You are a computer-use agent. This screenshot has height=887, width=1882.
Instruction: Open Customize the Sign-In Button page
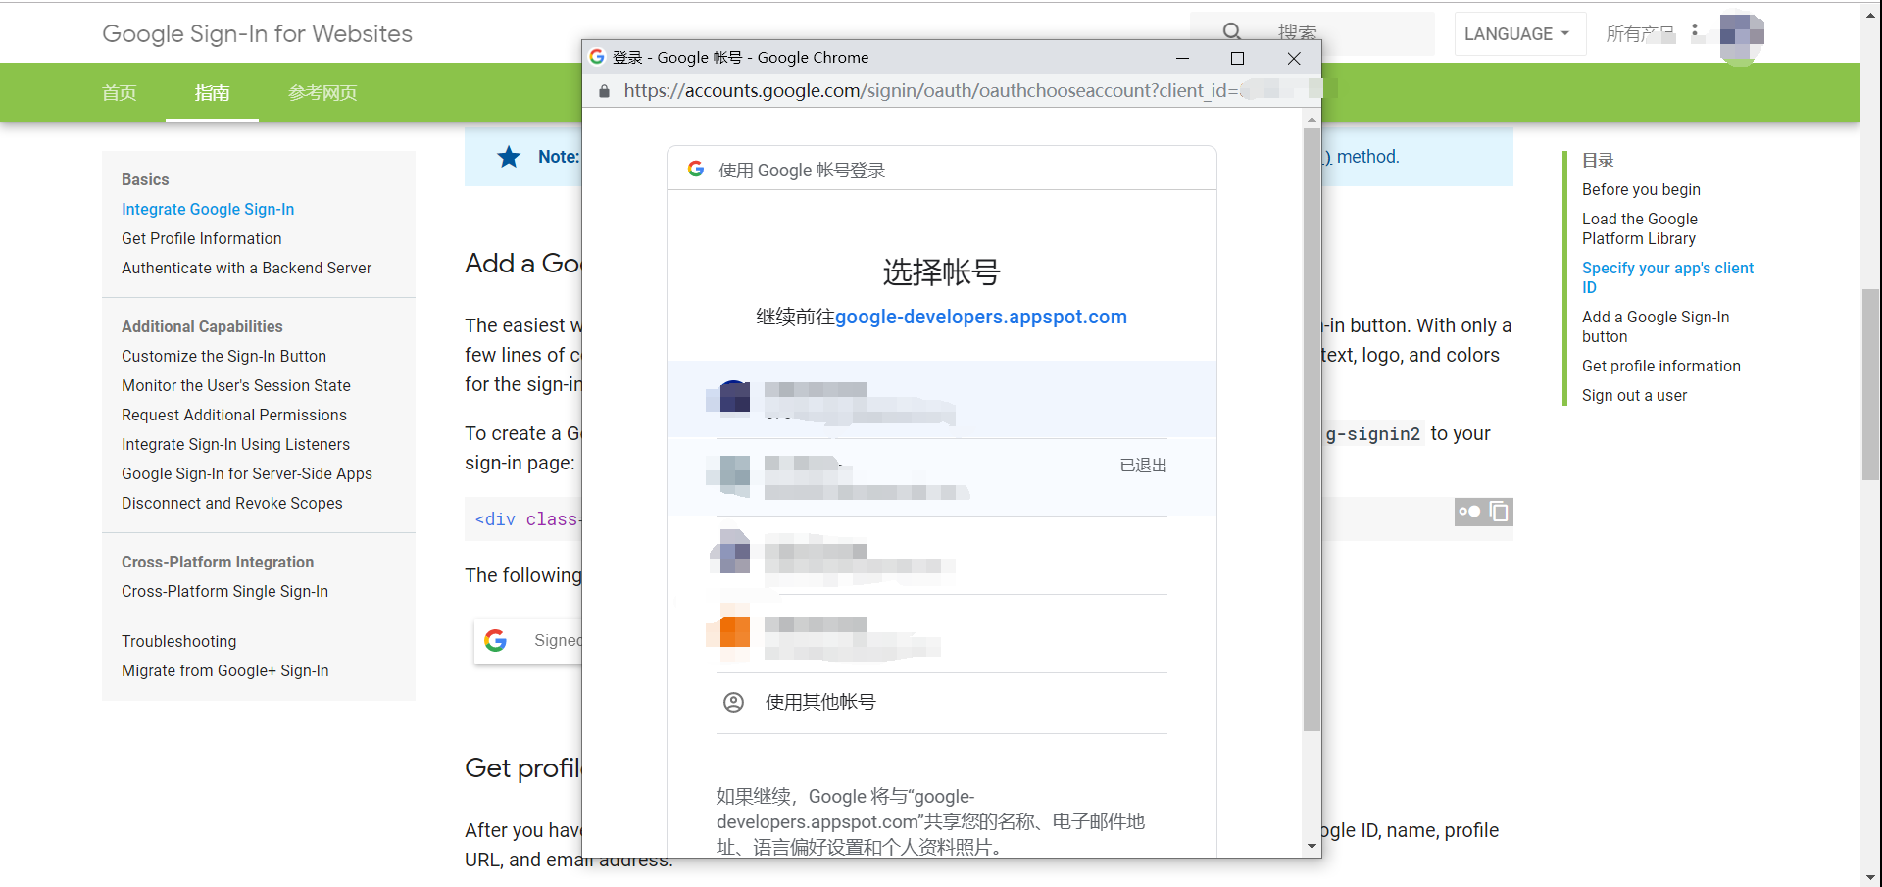pos(223,356)
